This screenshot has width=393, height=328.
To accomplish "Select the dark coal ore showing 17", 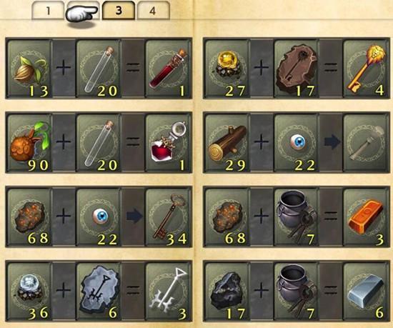I will [227, 291].
